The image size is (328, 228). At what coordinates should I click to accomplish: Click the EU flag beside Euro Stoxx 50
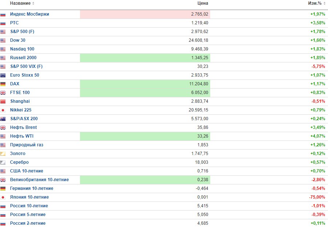point(3,76)
